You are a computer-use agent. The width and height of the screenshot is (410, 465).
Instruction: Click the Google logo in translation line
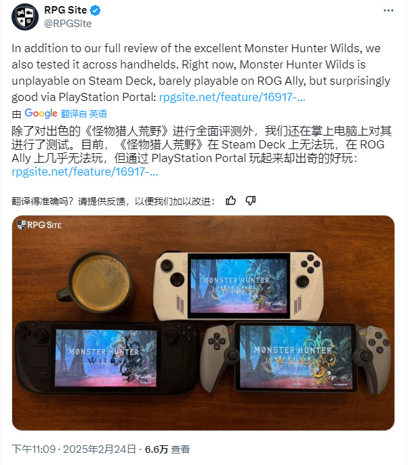(x=41, y=113)
